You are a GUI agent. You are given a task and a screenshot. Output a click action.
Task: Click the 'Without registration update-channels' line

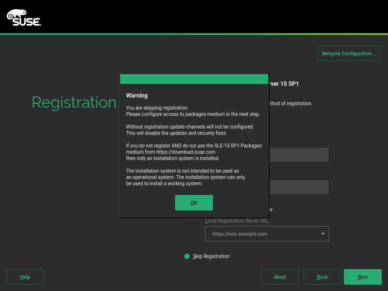[190, 127]
